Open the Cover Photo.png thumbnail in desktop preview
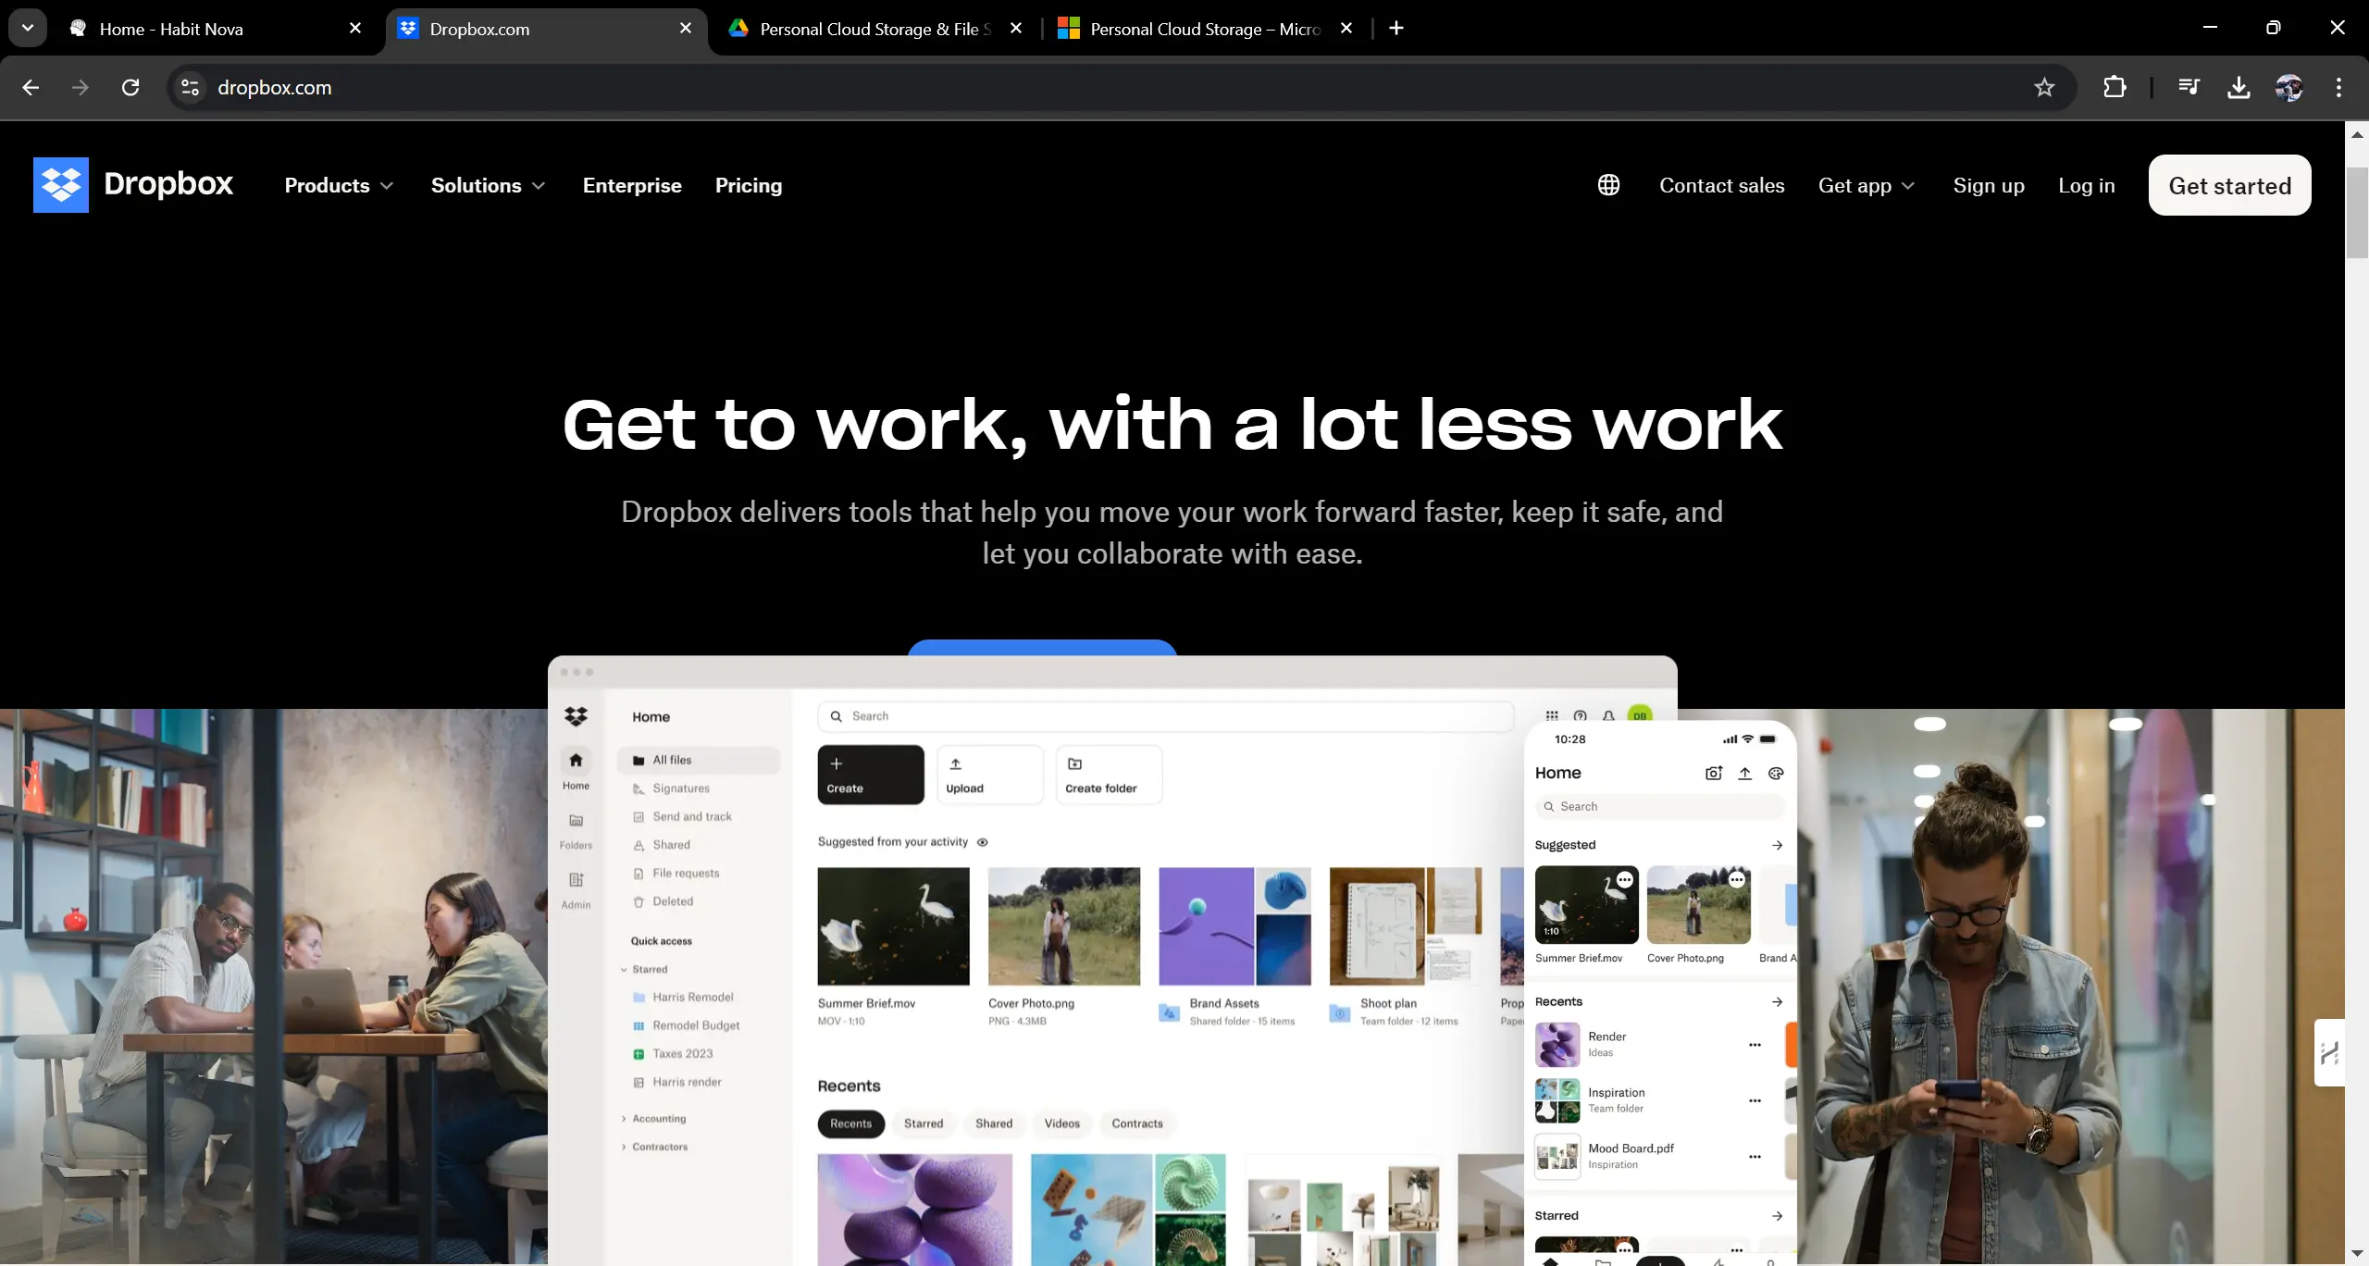Screen dimensions: 2369x1266 pyautogui.click(x=1064, y=926)
